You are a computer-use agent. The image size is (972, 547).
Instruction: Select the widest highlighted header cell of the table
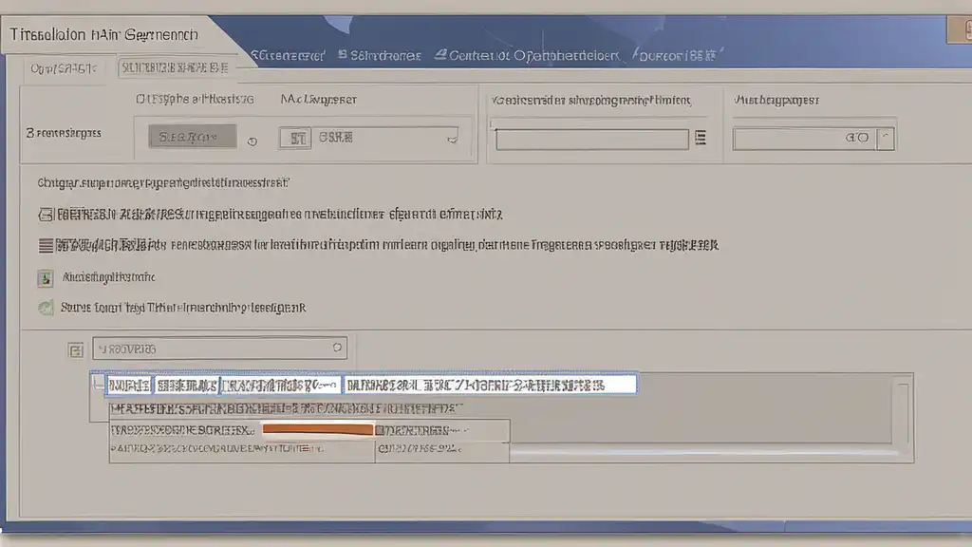pyautogui.click(x=491, y=386)
